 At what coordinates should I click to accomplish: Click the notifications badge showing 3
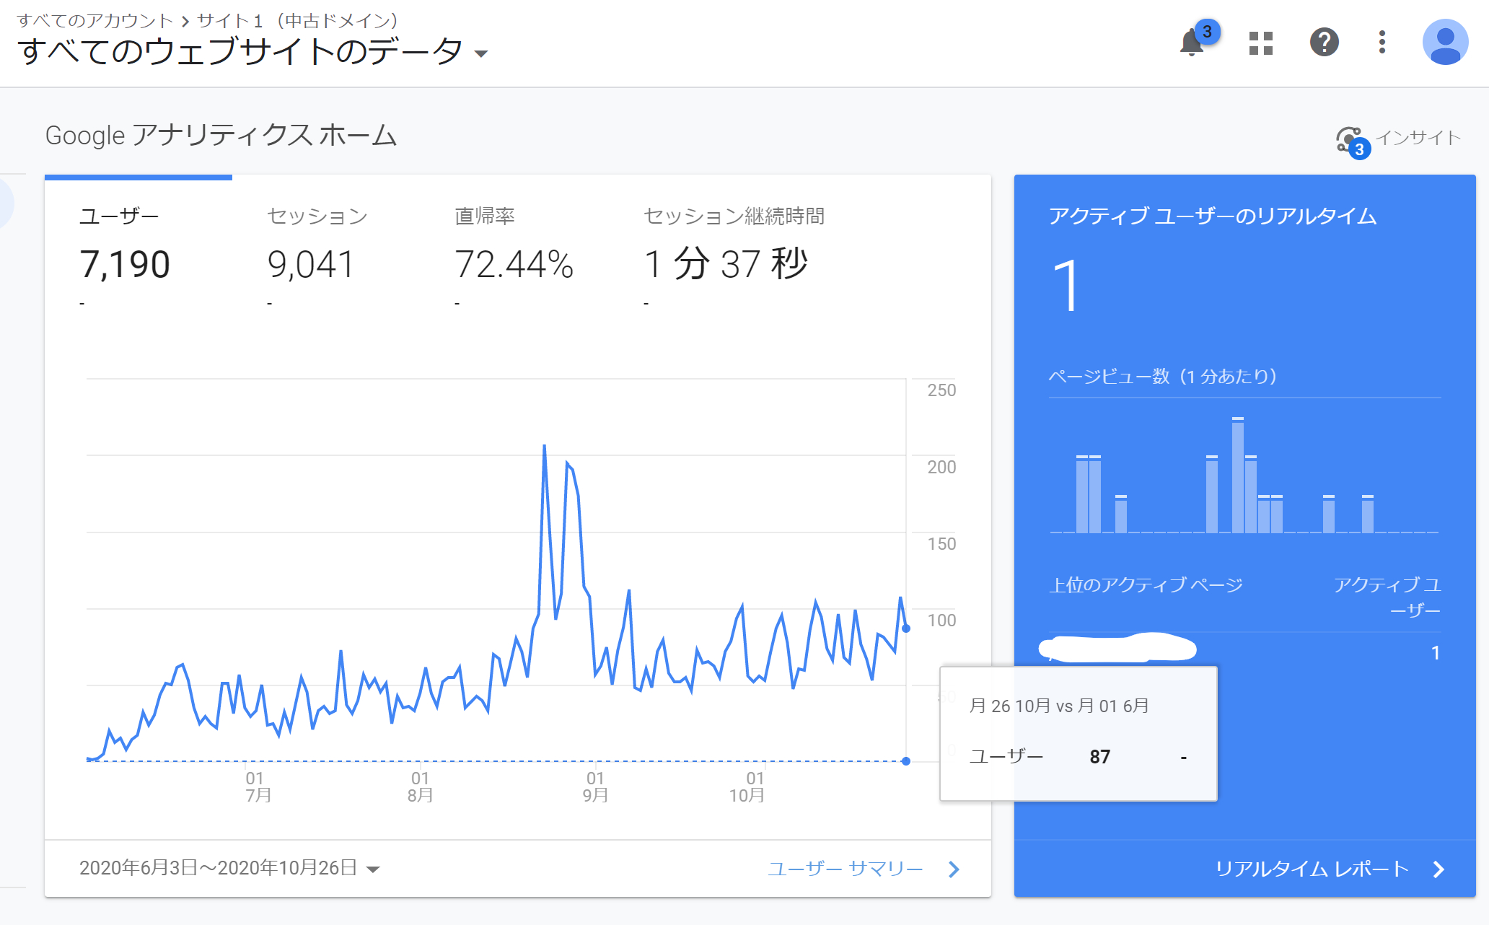[x=1206, y=31]
